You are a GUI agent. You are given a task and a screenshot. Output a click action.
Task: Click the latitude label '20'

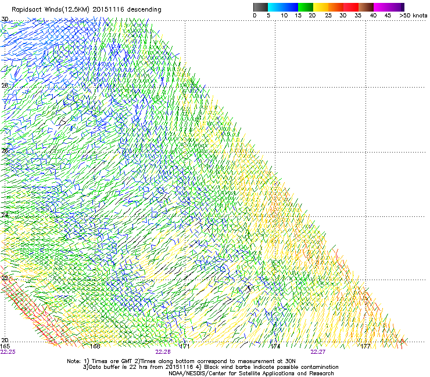click(5, 340)
